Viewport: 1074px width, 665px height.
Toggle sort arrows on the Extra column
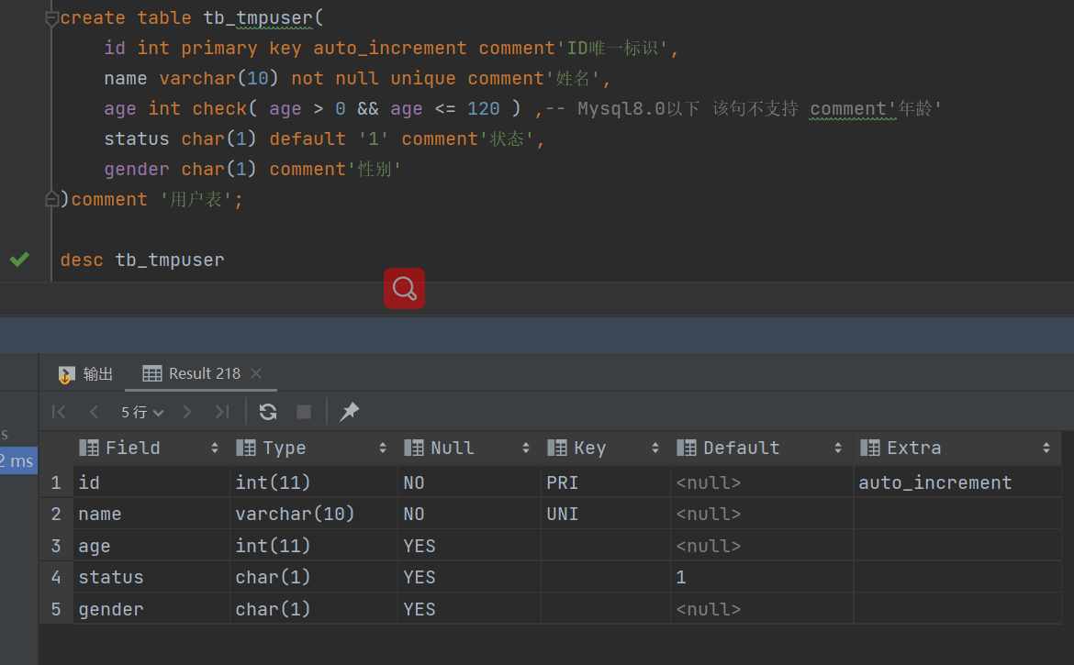pyautogui.click(x=1046, y=448)
